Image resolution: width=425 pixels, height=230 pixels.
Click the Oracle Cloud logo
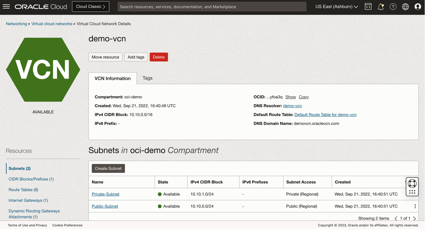pyautogui.click(x=41, y=6)
